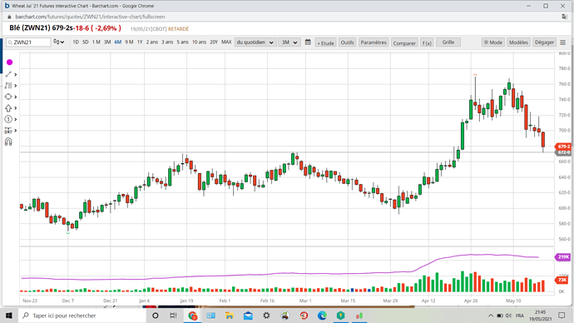Open the f(x) expressions button
Image resolution: width=574 pixels, height=323 pixels.
click(x=427, y=42)
